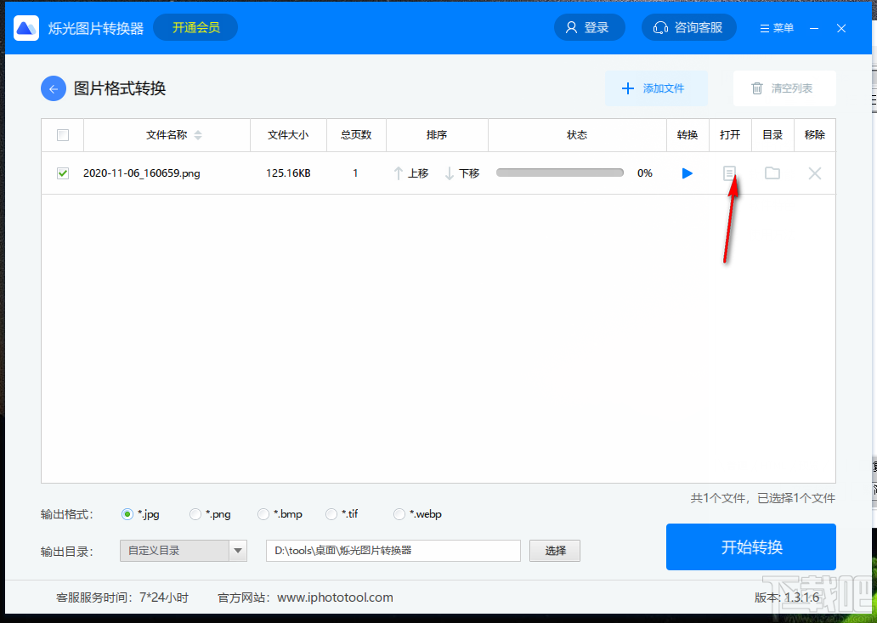Screen dimensions: 877x623
Task: Select the *.webp output format
Action: [x=399, y=513]
